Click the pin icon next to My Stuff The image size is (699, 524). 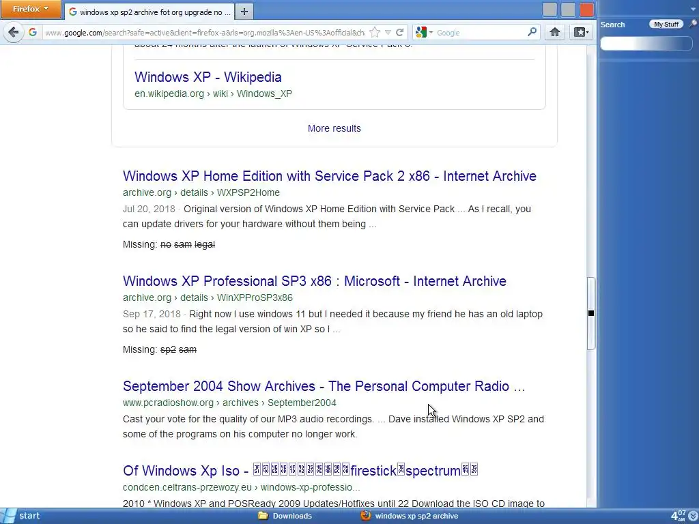[694, 24]
